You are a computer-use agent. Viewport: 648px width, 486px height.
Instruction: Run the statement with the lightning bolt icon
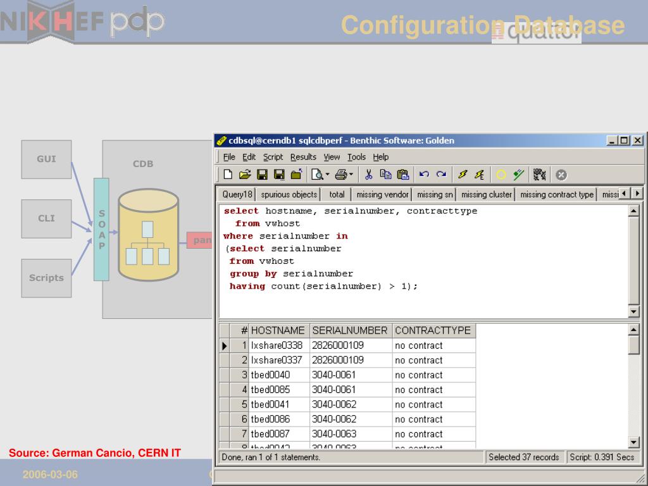[x=463, y=175]
